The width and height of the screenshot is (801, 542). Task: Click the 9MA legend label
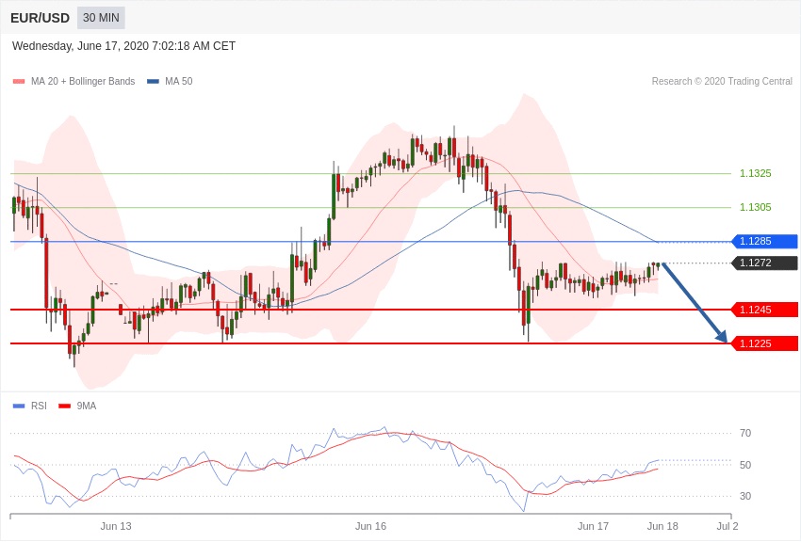pos(87,406)
